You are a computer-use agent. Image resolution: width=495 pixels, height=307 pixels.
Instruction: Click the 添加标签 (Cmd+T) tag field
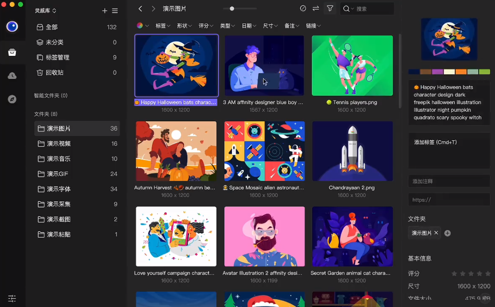449,151
